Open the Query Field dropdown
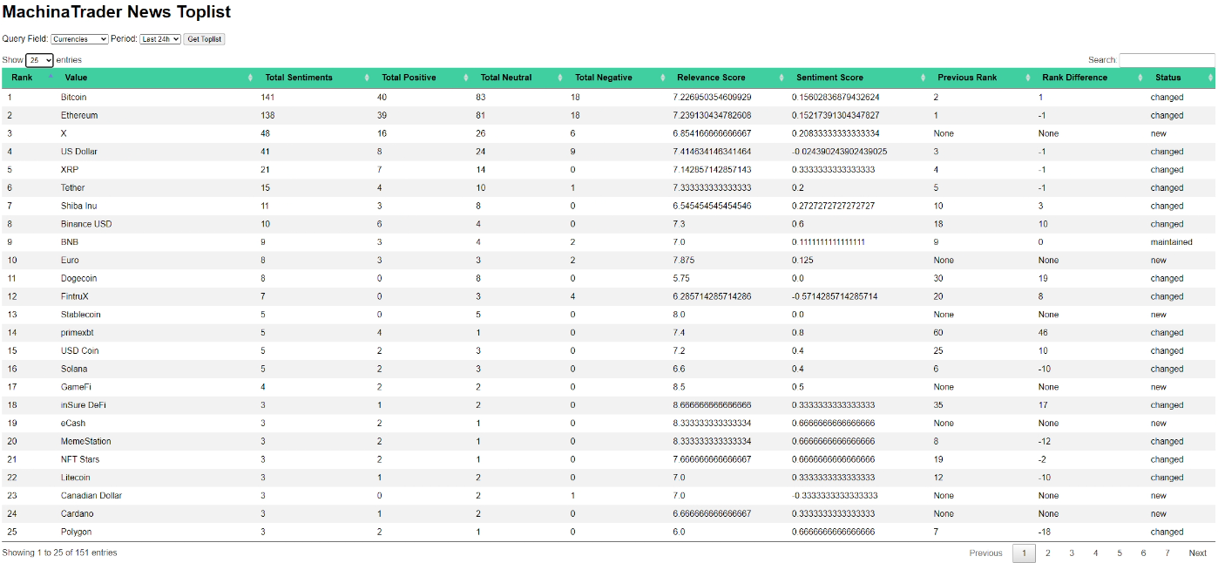Screen dimensions: 1218x563 pyautogui.click(x=79, y=39)
